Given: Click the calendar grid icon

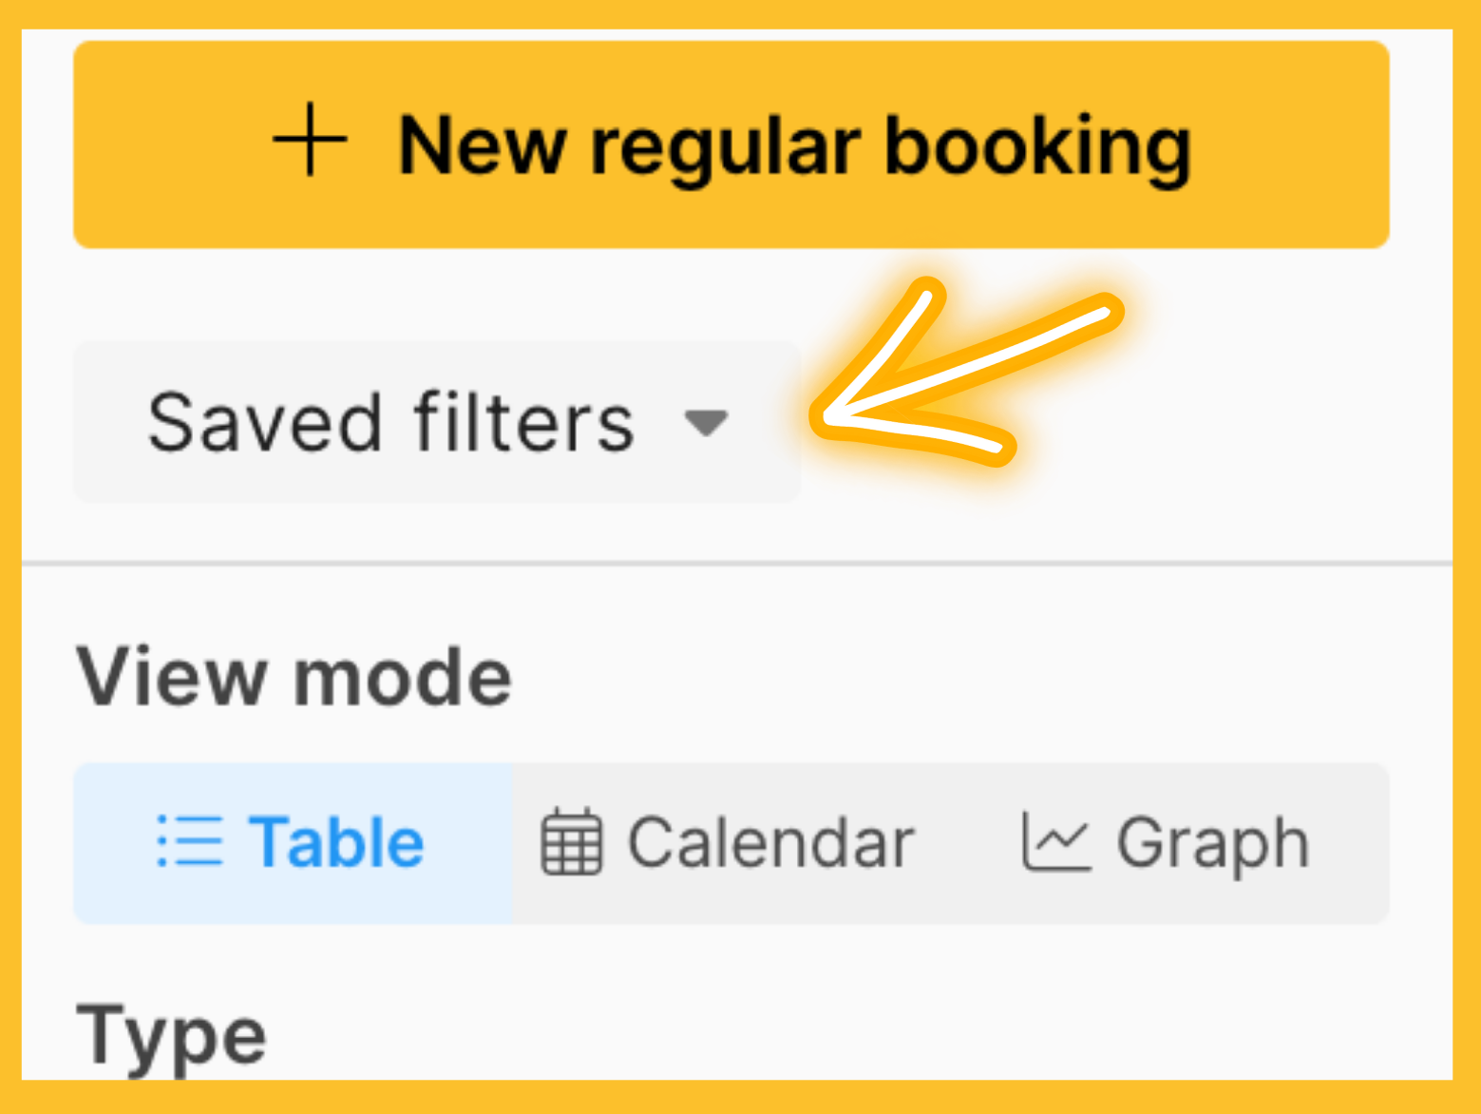Looking at the screenshot, I should [572, 841].
